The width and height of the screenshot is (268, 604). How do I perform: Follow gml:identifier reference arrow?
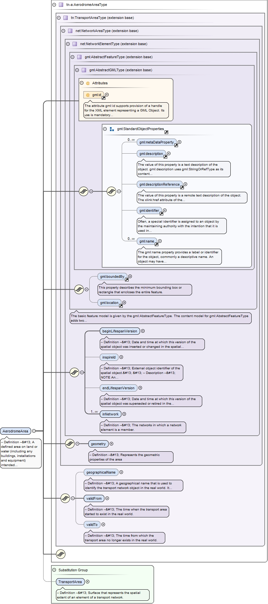(161, 213)
